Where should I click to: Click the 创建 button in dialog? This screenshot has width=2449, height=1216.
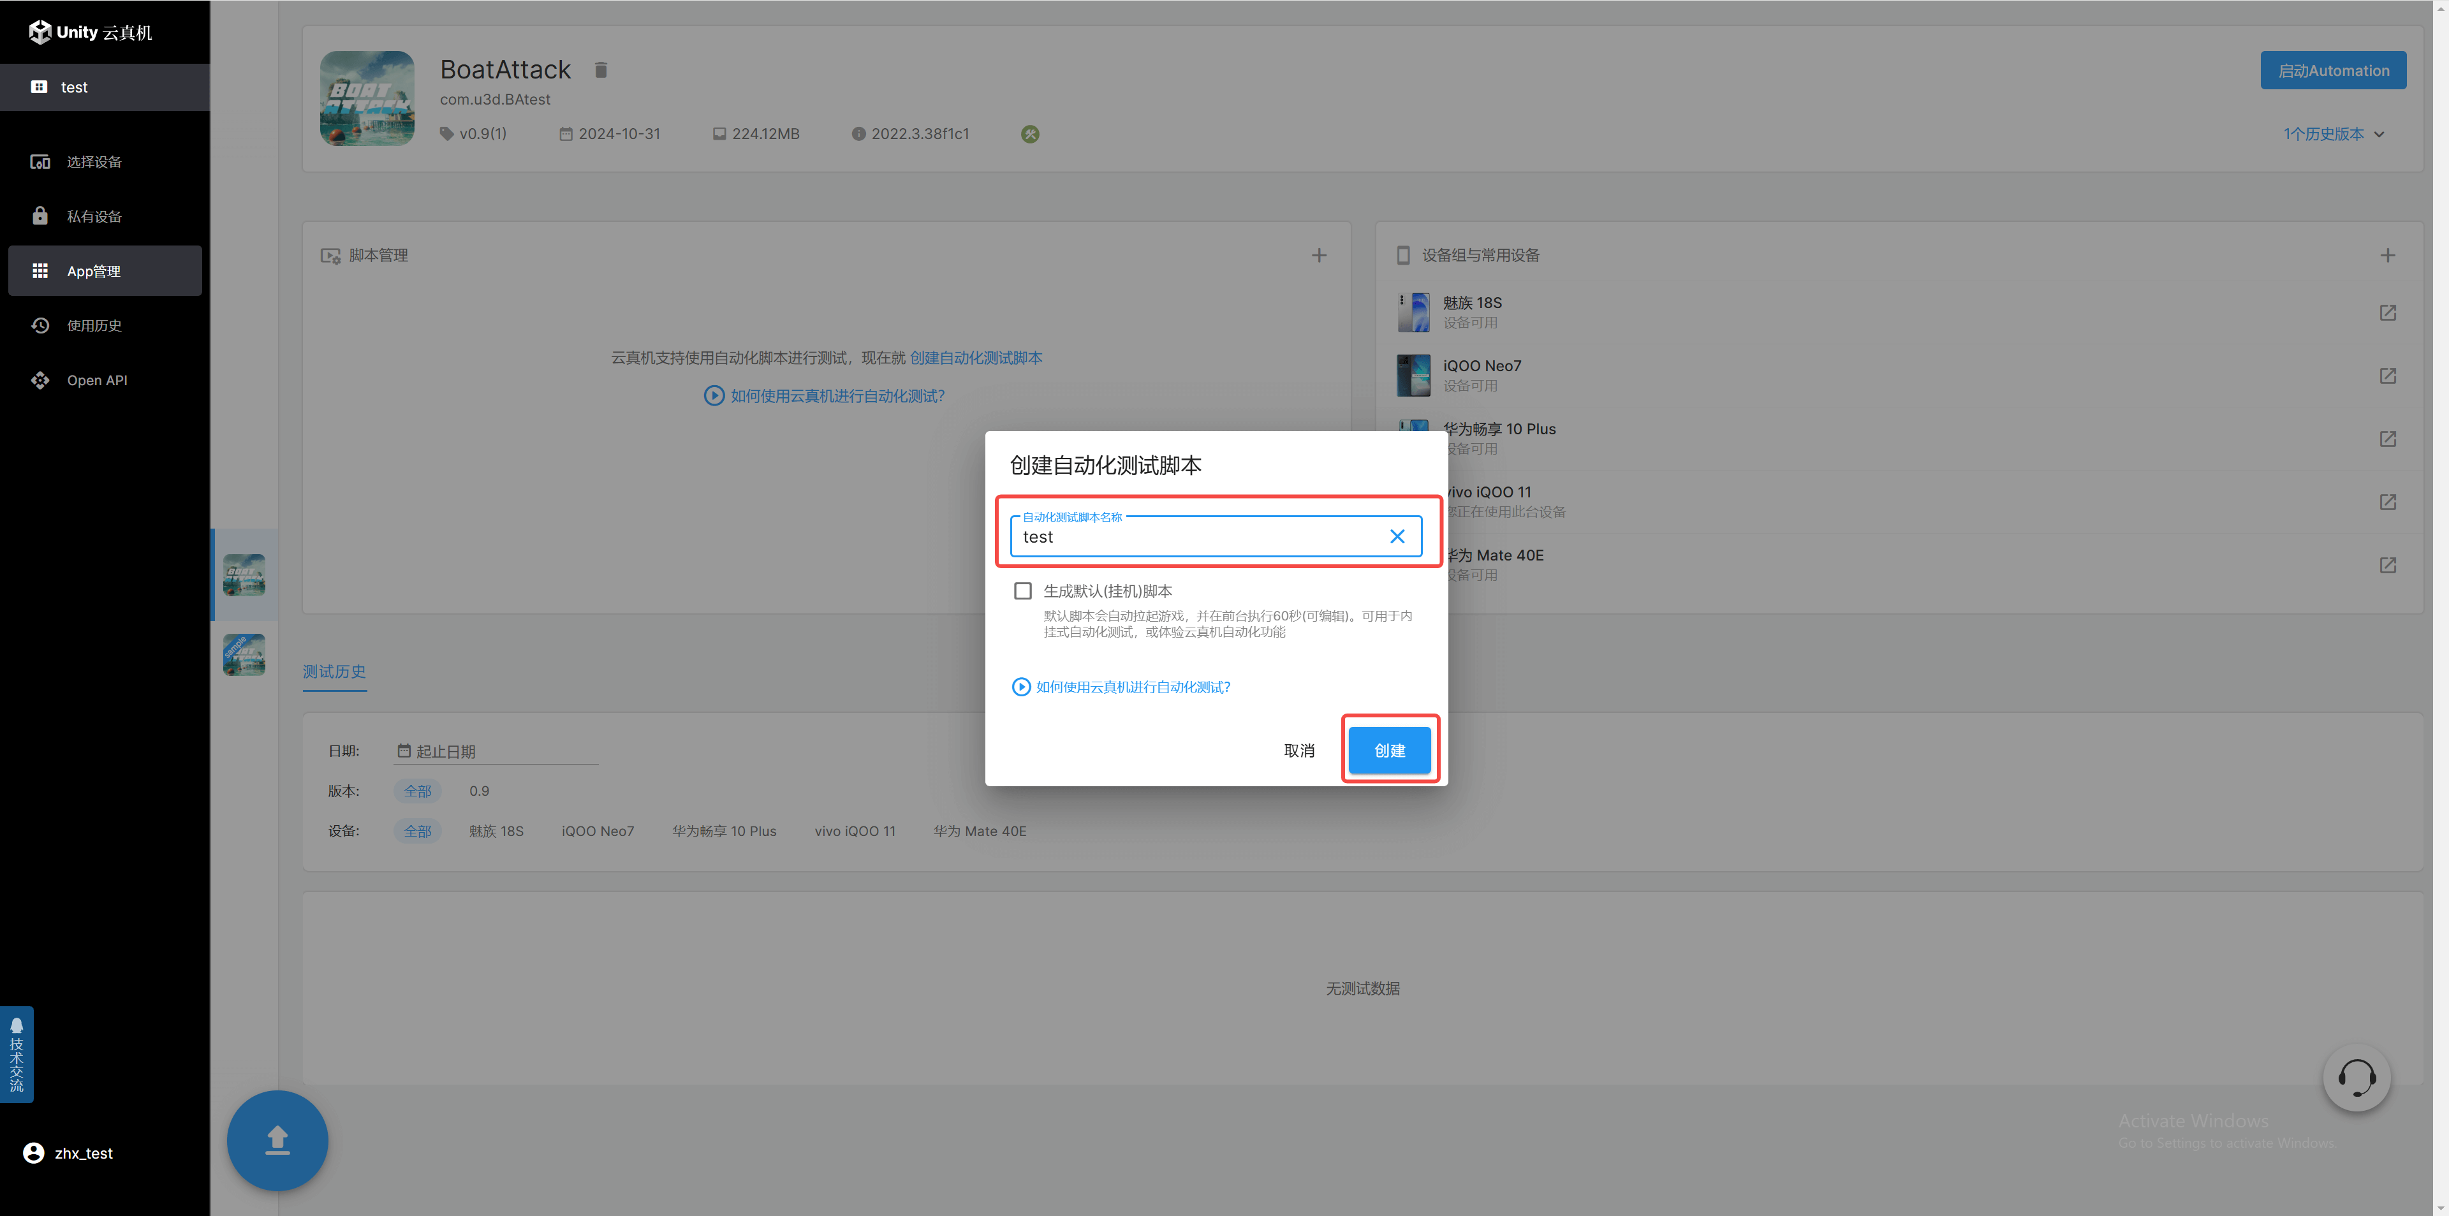click(1389, 750)
